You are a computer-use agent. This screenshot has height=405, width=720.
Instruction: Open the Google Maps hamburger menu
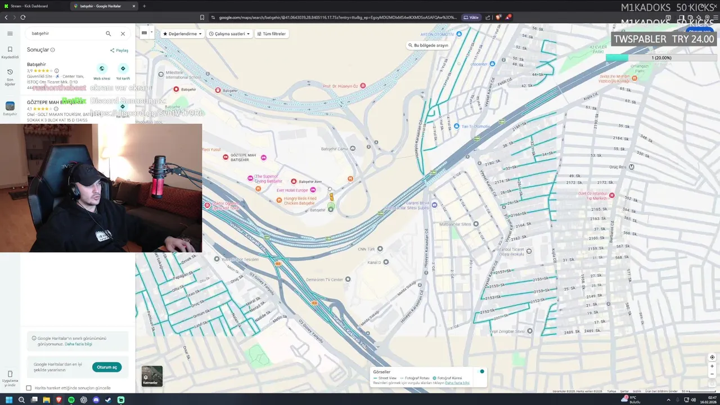pos(10,33)
